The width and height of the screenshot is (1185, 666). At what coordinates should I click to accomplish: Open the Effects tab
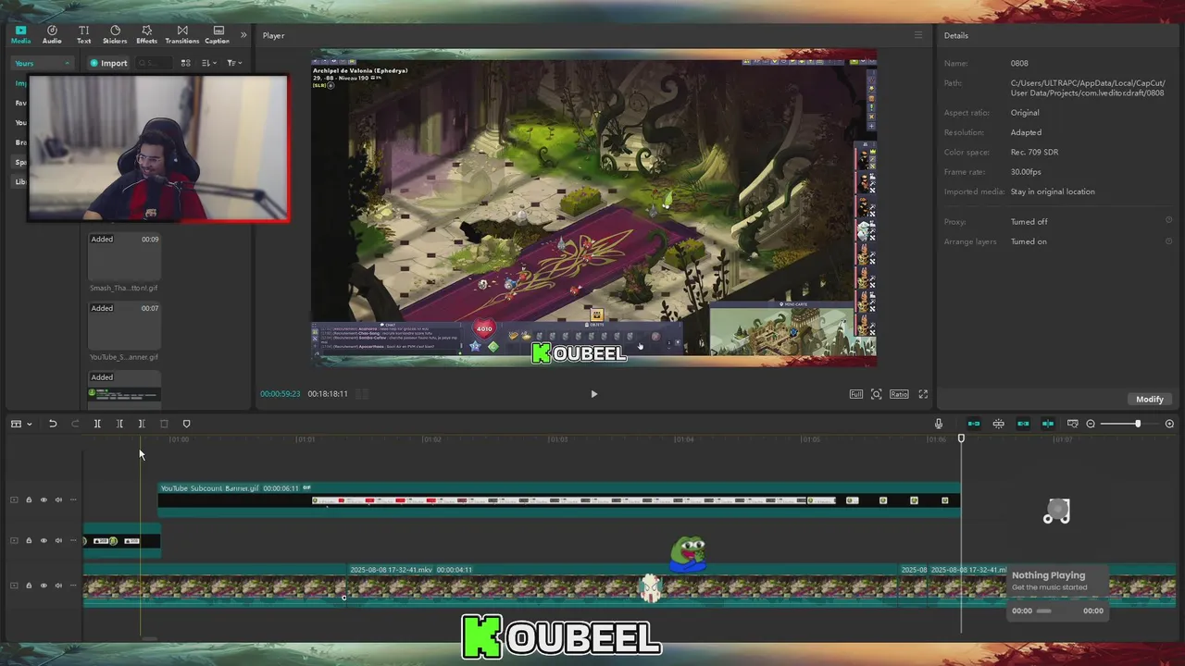(x=146, y=34)
